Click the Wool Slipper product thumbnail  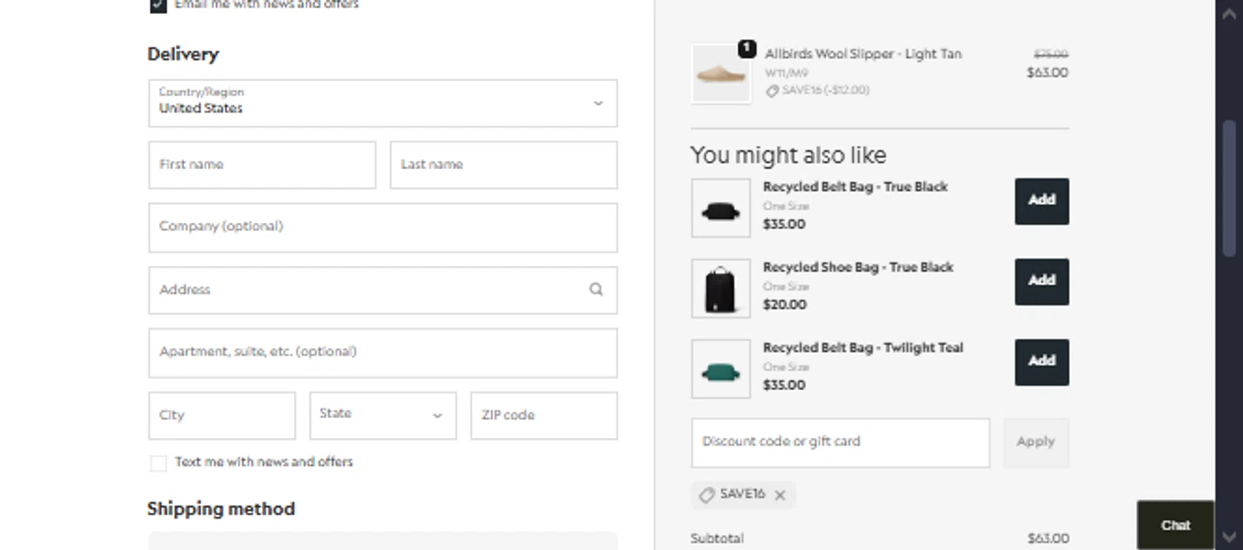click(x=721, y=74)
